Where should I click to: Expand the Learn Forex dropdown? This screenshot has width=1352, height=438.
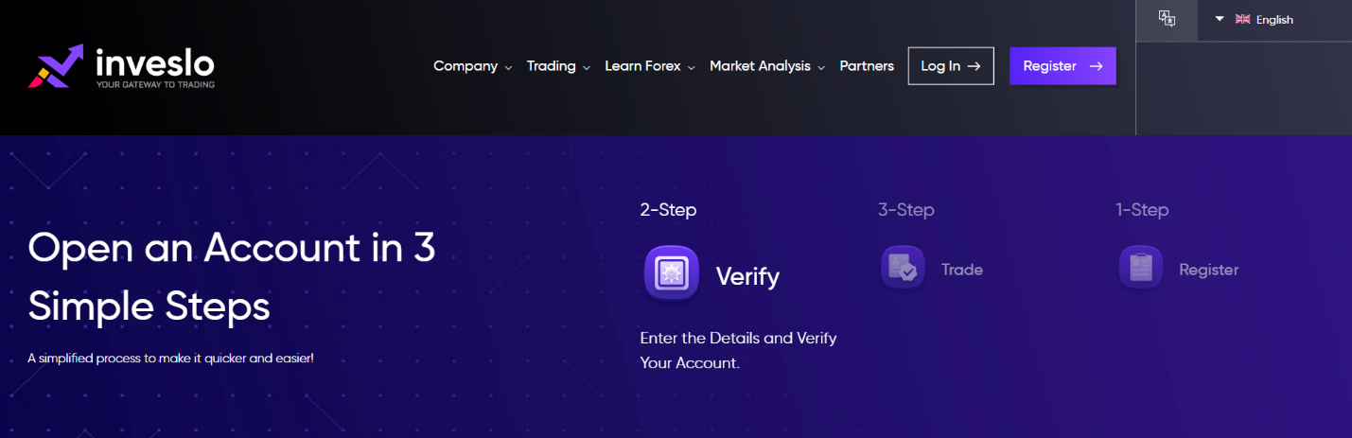(x=650, y=66)
